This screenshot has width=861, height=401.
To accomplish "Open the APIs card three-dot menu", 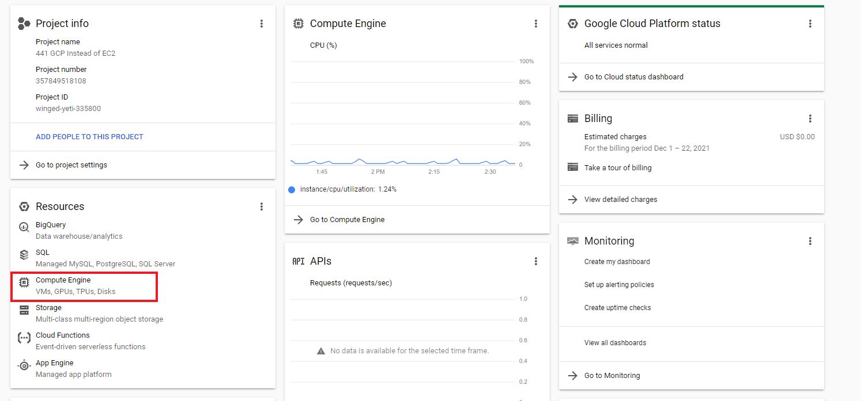I will (536, 261).
